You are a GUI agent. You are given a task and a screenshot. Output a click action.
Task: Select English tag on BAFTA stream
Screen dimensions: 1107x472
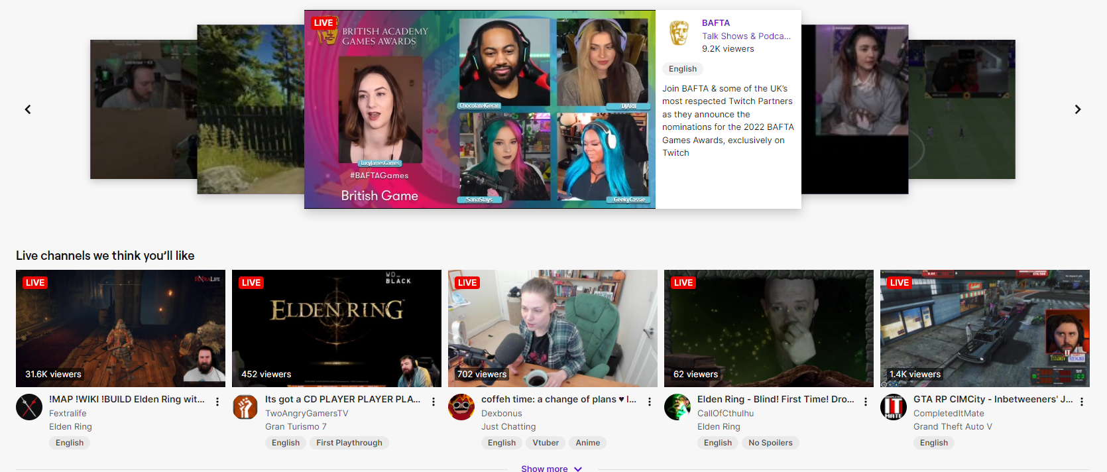[683, 69]
